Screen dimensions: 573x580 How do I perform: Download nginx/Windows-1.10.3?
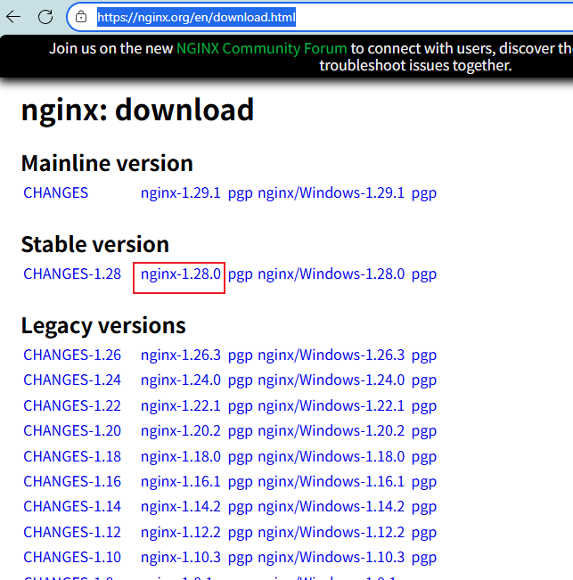point(332,557)
